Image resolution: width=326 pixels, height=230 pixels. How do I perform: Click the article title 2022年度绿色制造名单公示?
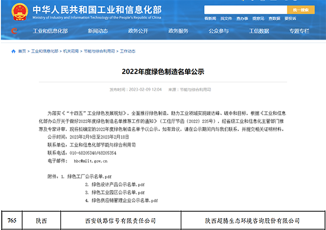tap(163, 72)
